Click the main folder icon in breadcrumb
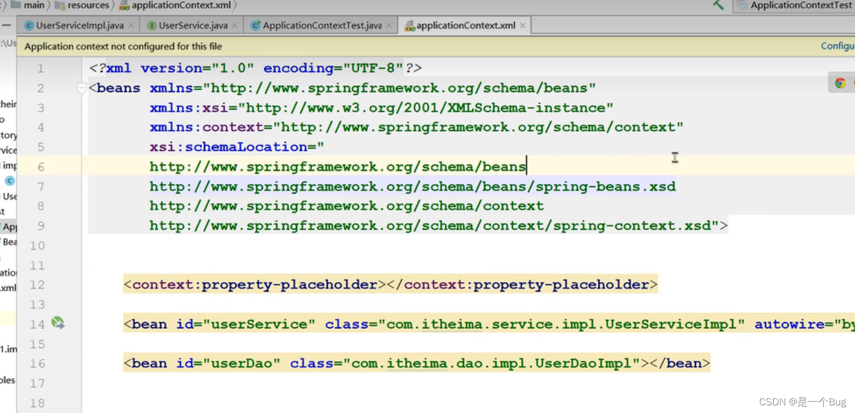Image resolution: width=855 pixels, height=413 pixels. 16,5
